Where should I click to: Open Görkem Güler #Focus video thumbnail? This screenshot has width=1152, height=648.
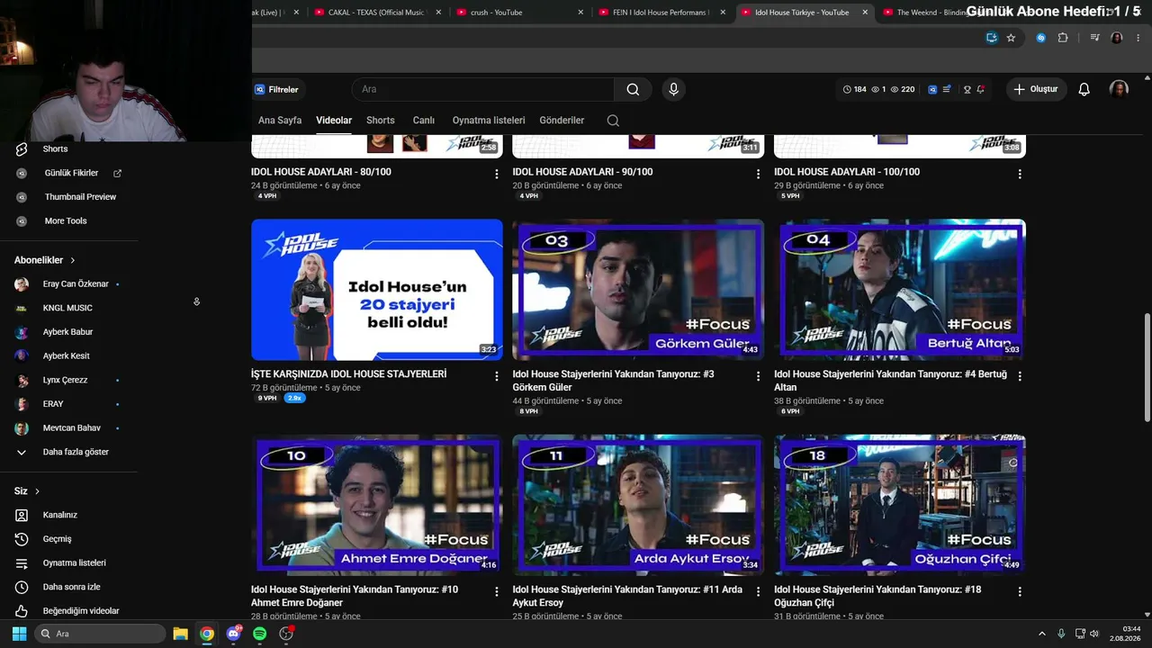click(x=638, y=290)
